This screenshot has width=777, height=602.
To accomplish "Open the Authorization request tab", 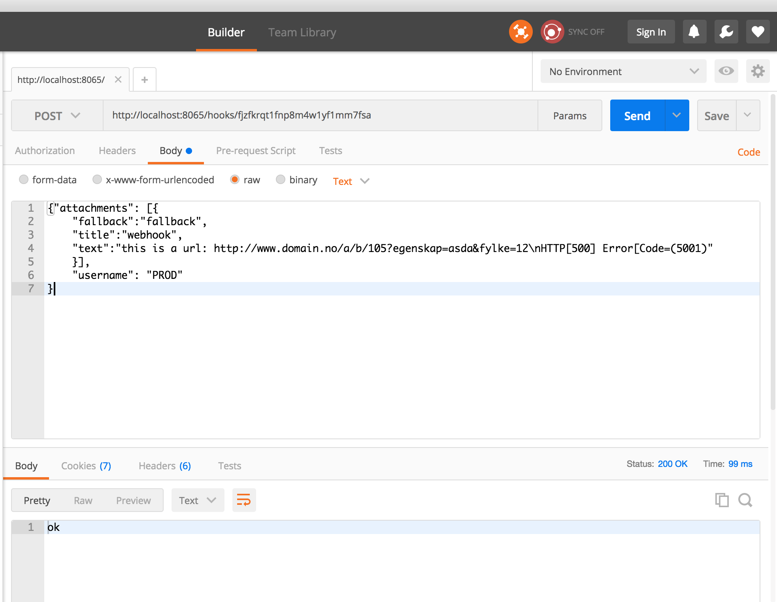I will pyautogui.click(x=45, y=150).
